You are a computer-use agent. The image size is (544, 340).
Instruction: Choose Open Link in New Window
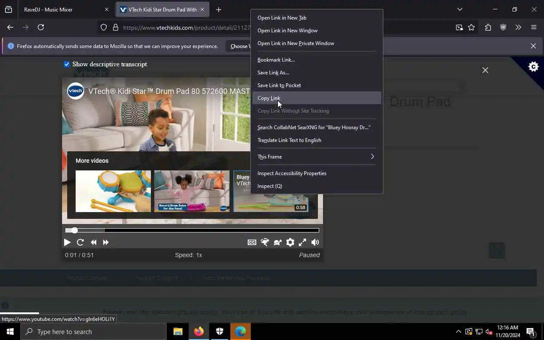tap(317, 31)
